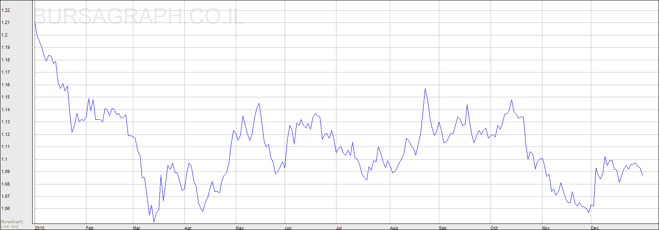Click the Feb label on the time axis
Image resolution: width=659 pixels, height=230 pixels.
(x=90, y=228)
